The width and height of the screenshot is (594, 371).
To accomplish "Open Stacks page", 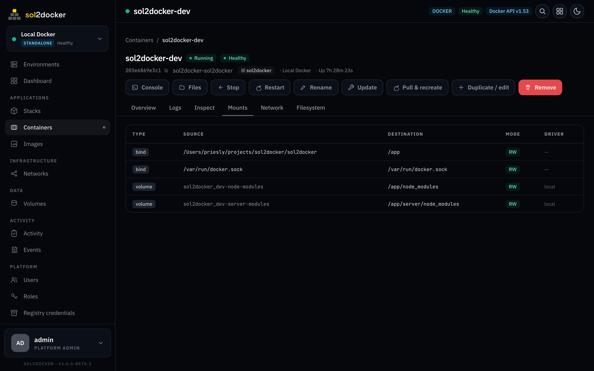I will tap(58, 111).
